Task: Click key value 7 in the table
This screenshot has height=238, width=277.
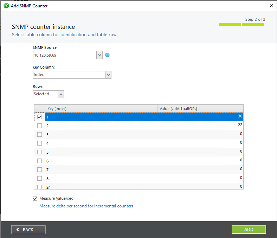Action: coord(47,170)
